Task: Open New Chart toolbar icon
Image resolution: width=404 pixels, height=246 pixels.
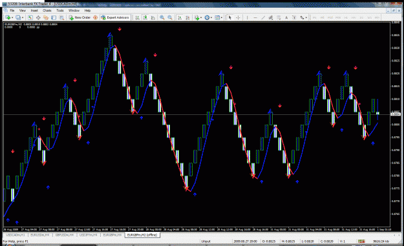Action: coord(8,17)
